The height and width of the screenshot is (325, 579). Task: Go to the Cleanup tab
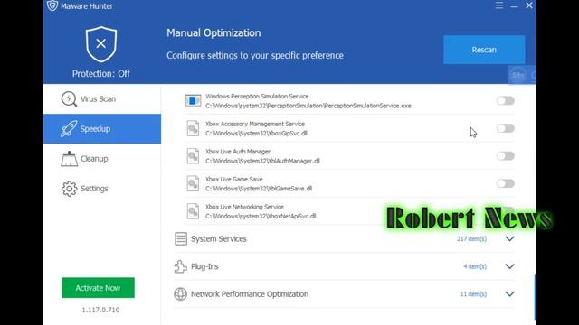102,159
